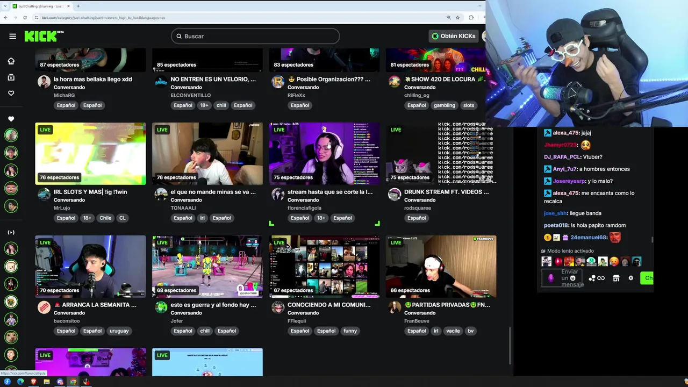
Task: Open the browser extensions puzzle icon
Action: pyautogui.click(x=471, y=17)
